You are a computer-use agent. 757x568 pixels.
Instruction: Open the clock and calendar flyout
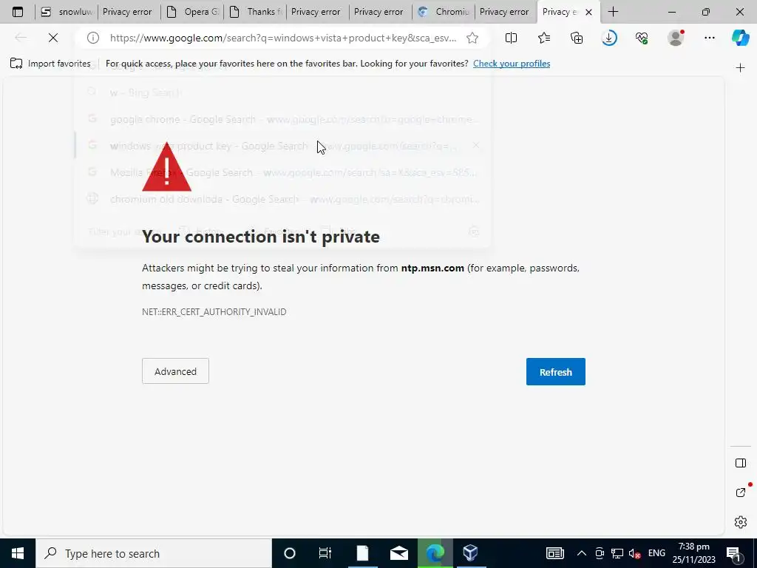tap(693, 553)
